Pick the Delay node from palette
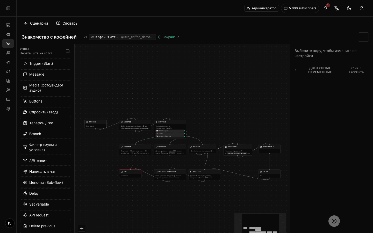Screen dimensions: 373x233 tap(46, 193)
